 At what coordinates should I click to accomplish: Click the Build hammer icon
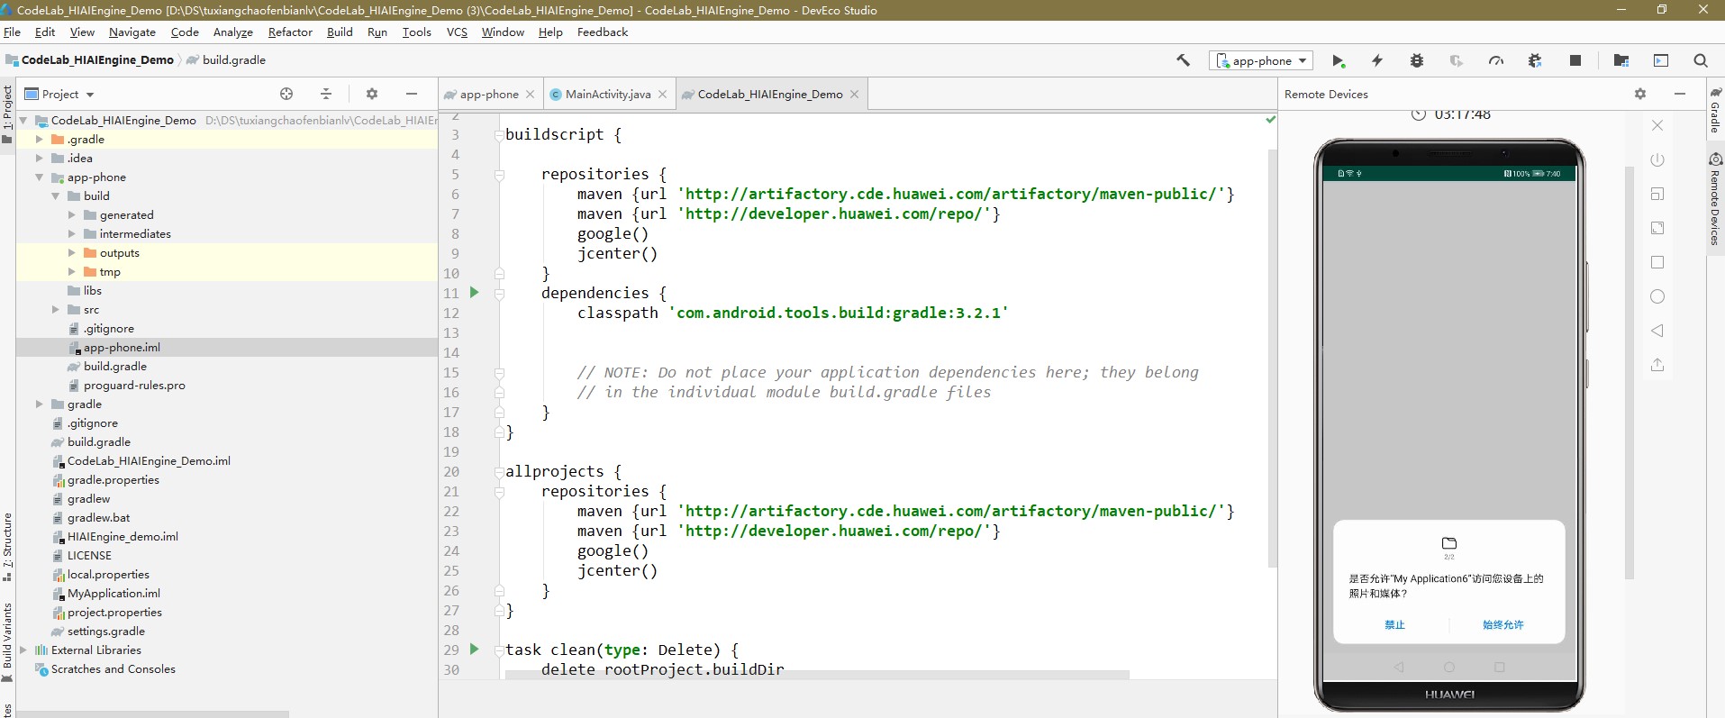click(x=1184, y=60)
